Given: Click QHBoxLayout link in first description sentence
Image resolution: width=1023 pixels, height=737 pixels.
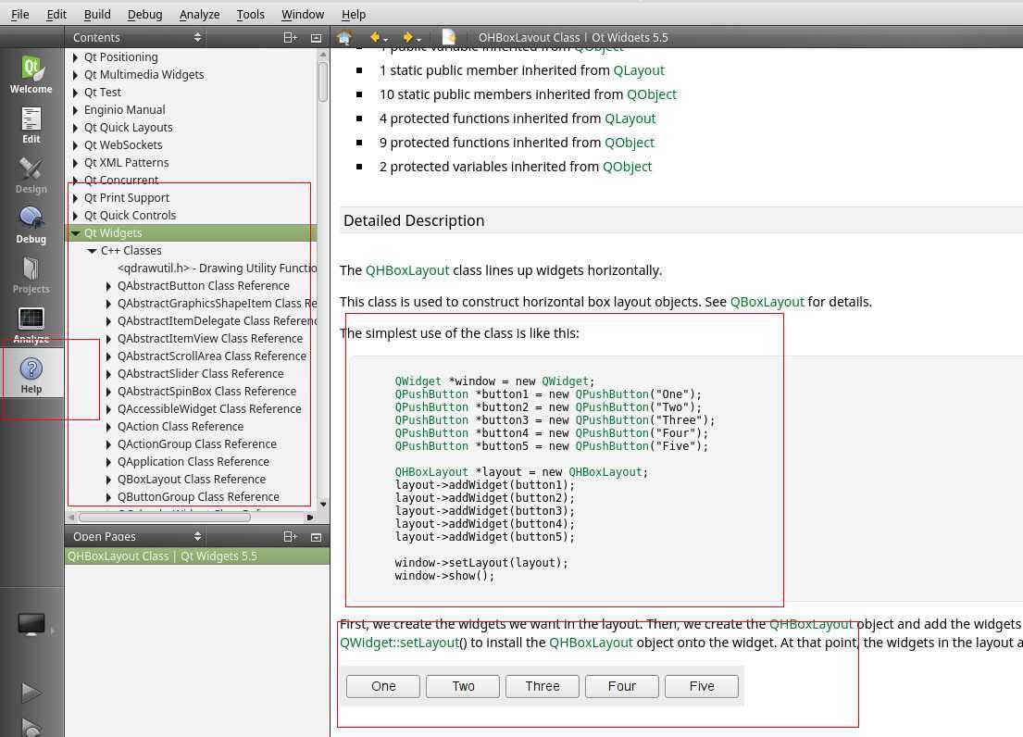Looking at the screenshot, I should (x=407, y=270).
